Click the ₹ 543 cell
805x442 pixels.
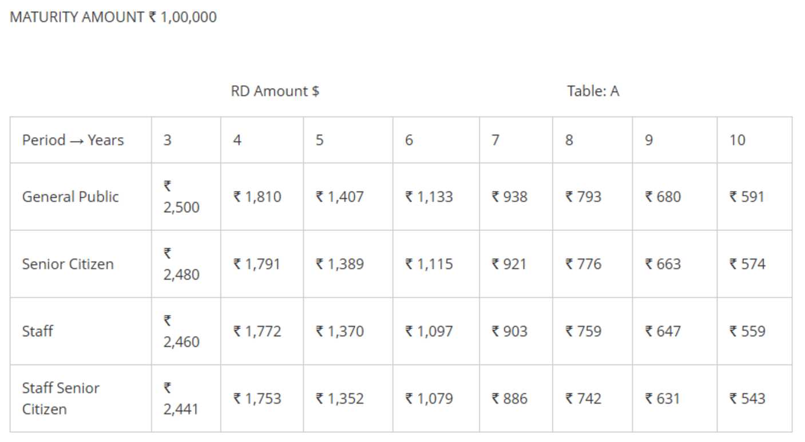coord(747,399)
